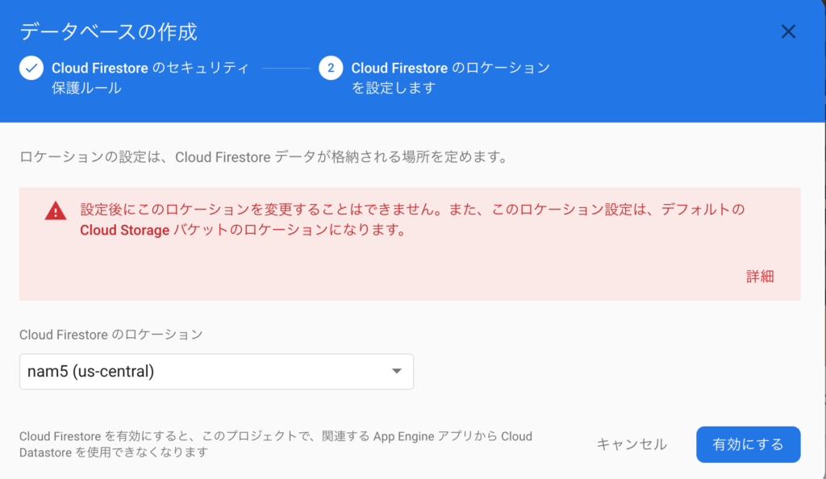Select the nam5 (us-central) combo box field
The height and width of the screenshot is (479, 826).
[x=216, y=371]
